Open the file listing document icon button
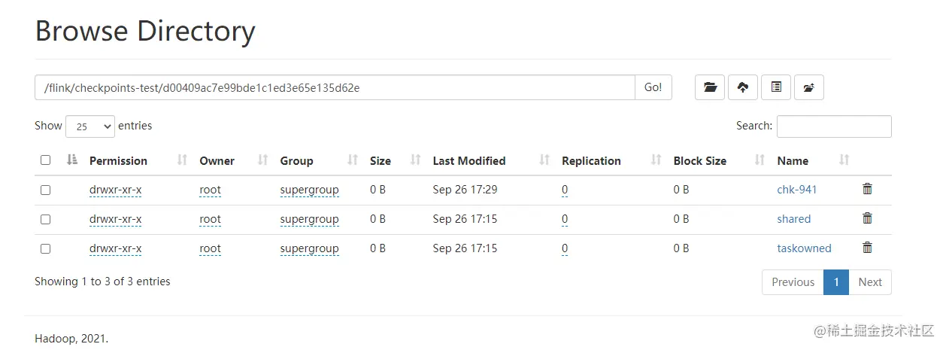The image size is (946, 350). 776,87
